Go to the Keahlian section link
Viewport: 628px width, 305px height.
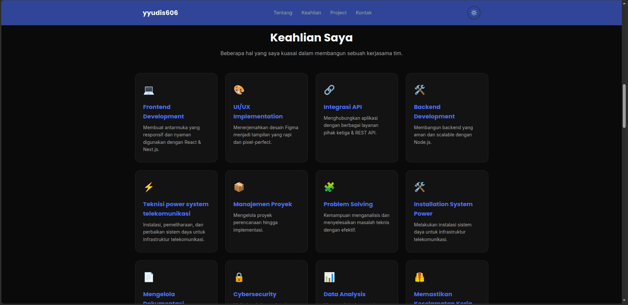tap(311, 13)
